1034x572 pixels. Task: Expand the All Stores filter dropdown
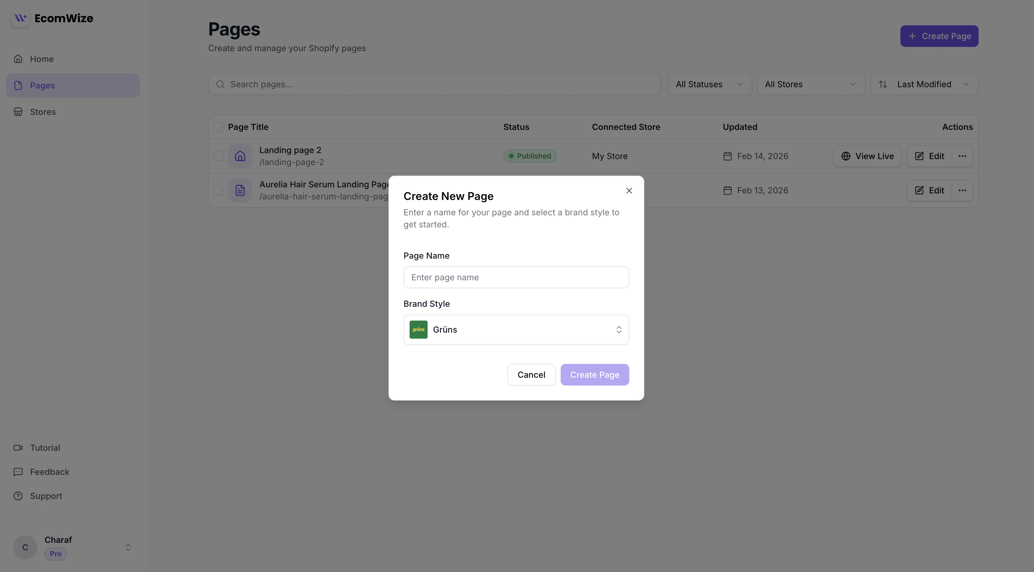click(810, 84)
